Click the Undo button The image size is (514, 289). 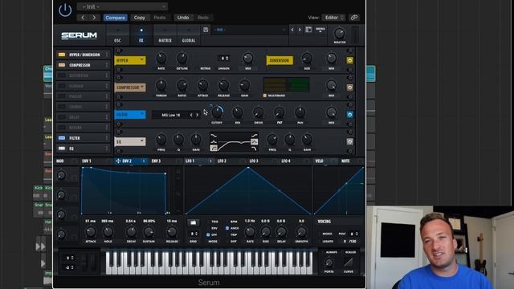pyautogui.click(x=183, y=18)
